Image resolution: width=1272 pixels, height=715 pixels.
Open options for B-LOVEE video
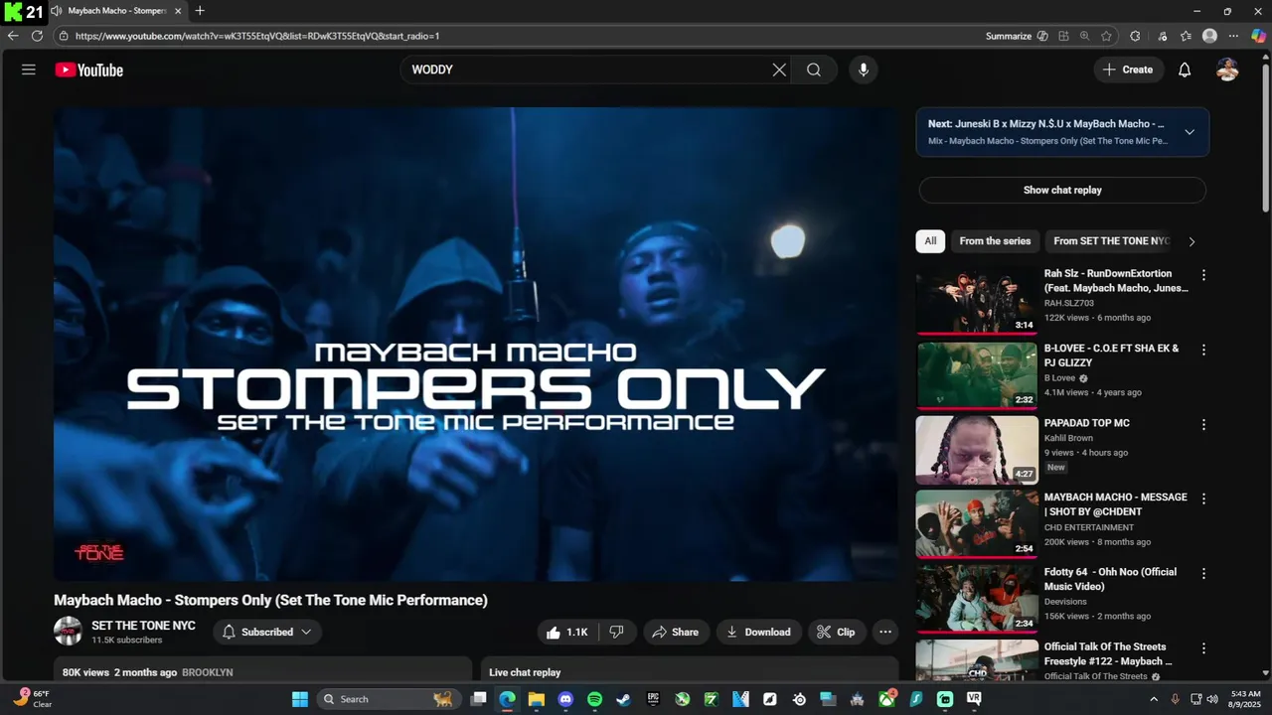(x=1203, y=350)
